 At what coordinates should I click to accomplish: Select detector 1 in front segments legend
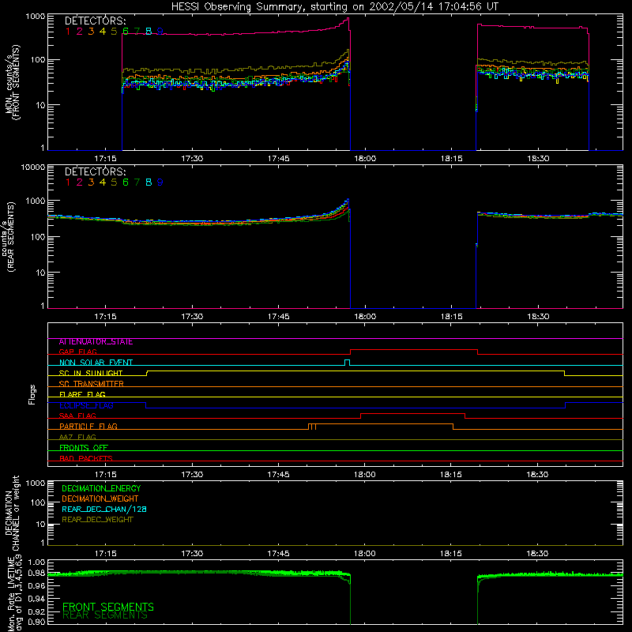coord(68,32)
